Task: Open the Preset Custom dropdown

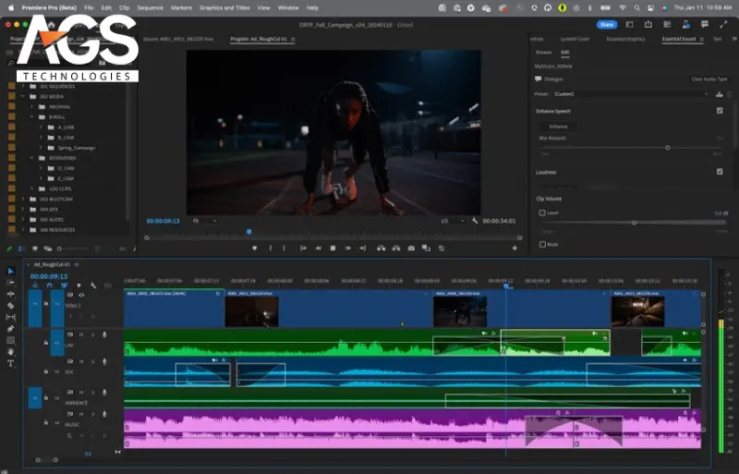Action: [631, 94]
